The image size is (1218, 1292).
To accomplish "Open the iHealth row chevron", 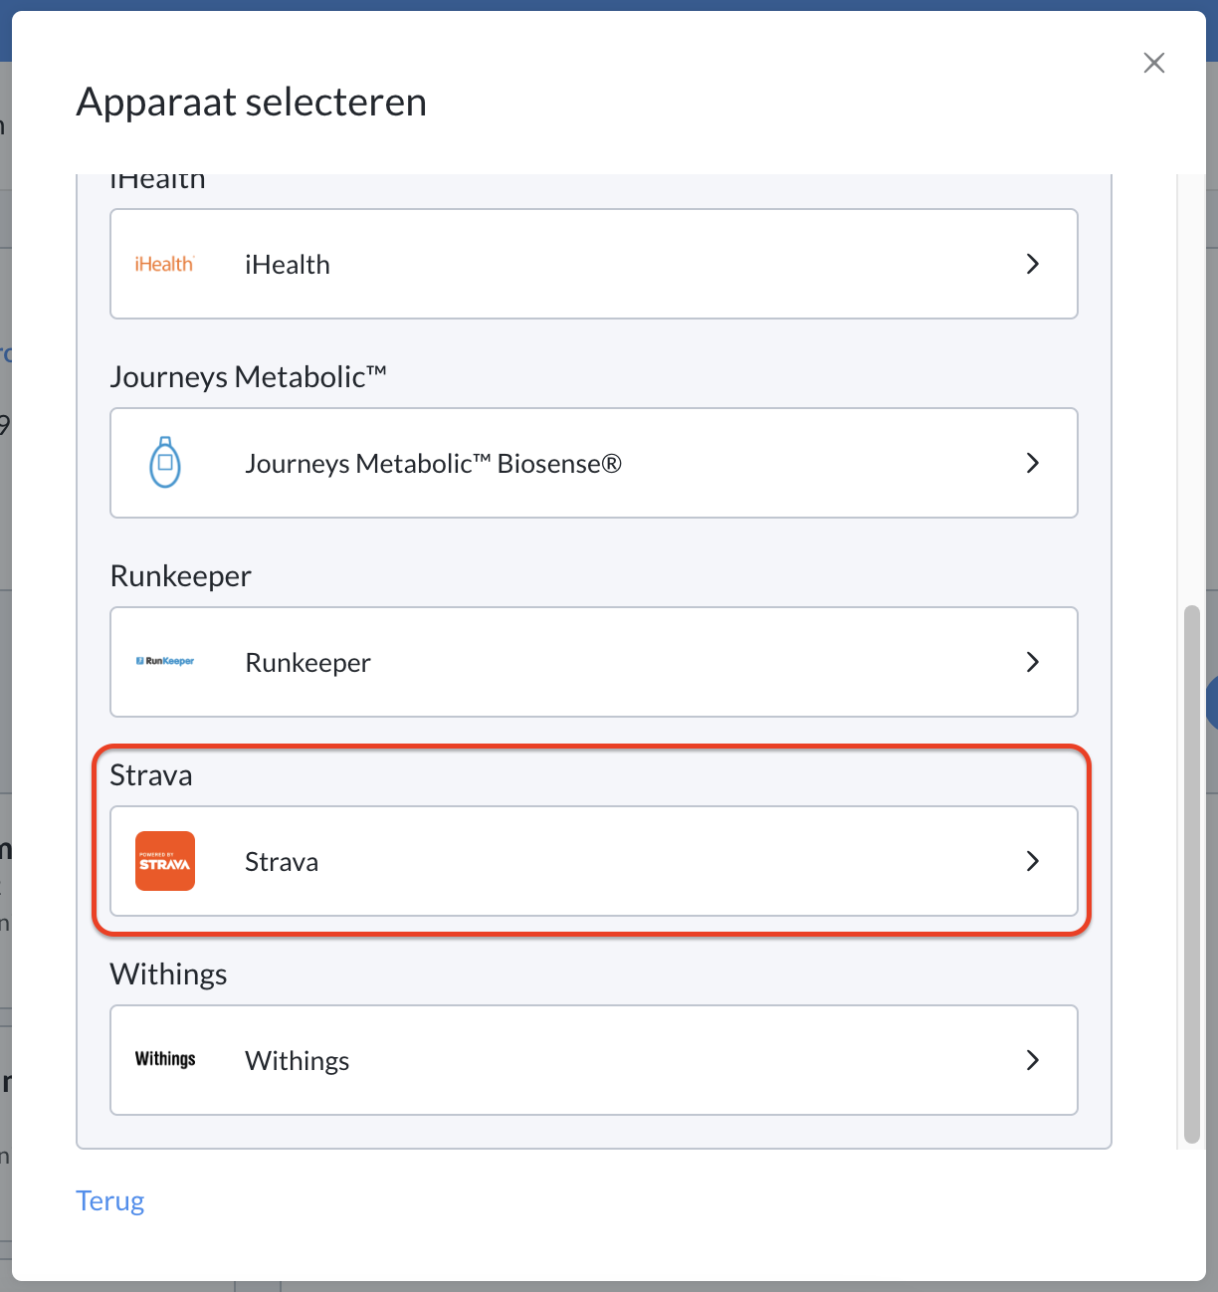I will click(1033, 264).
